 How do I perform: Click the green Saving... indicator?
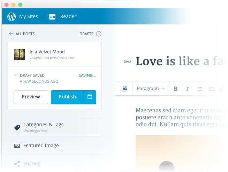click(x=87, y=75)
